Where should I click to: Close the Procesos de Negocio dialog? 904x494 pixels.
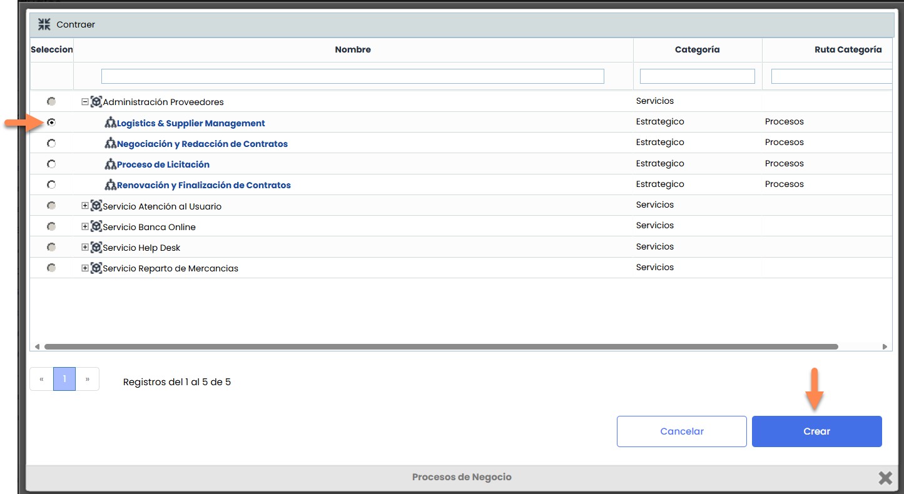point(885,478)
